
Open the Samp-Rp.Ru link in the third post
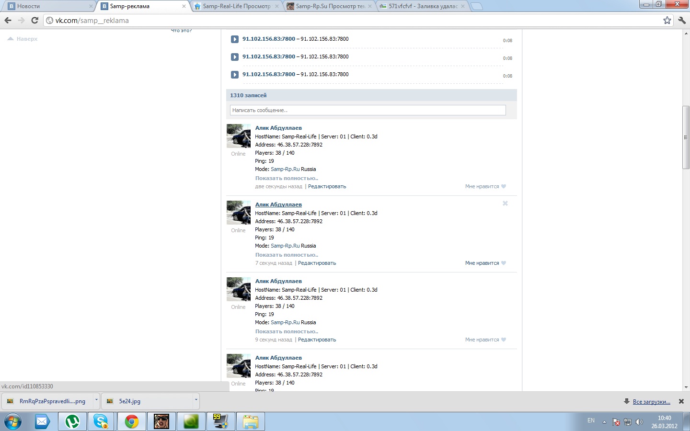click(x=285, y=322)
